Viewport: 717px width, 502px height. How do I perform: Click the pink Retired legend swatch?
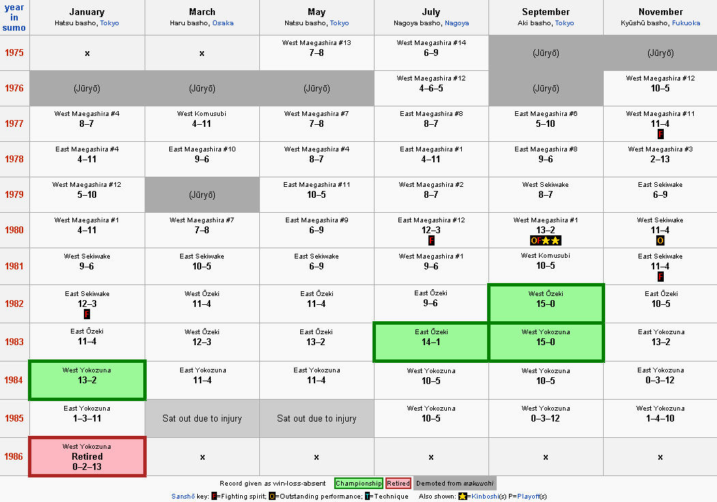click(398, 484)
